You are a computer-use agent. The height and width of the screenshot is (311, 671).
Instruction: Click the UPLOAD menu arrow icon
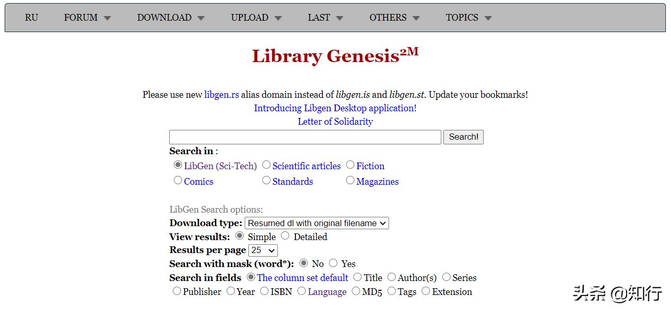278,18
